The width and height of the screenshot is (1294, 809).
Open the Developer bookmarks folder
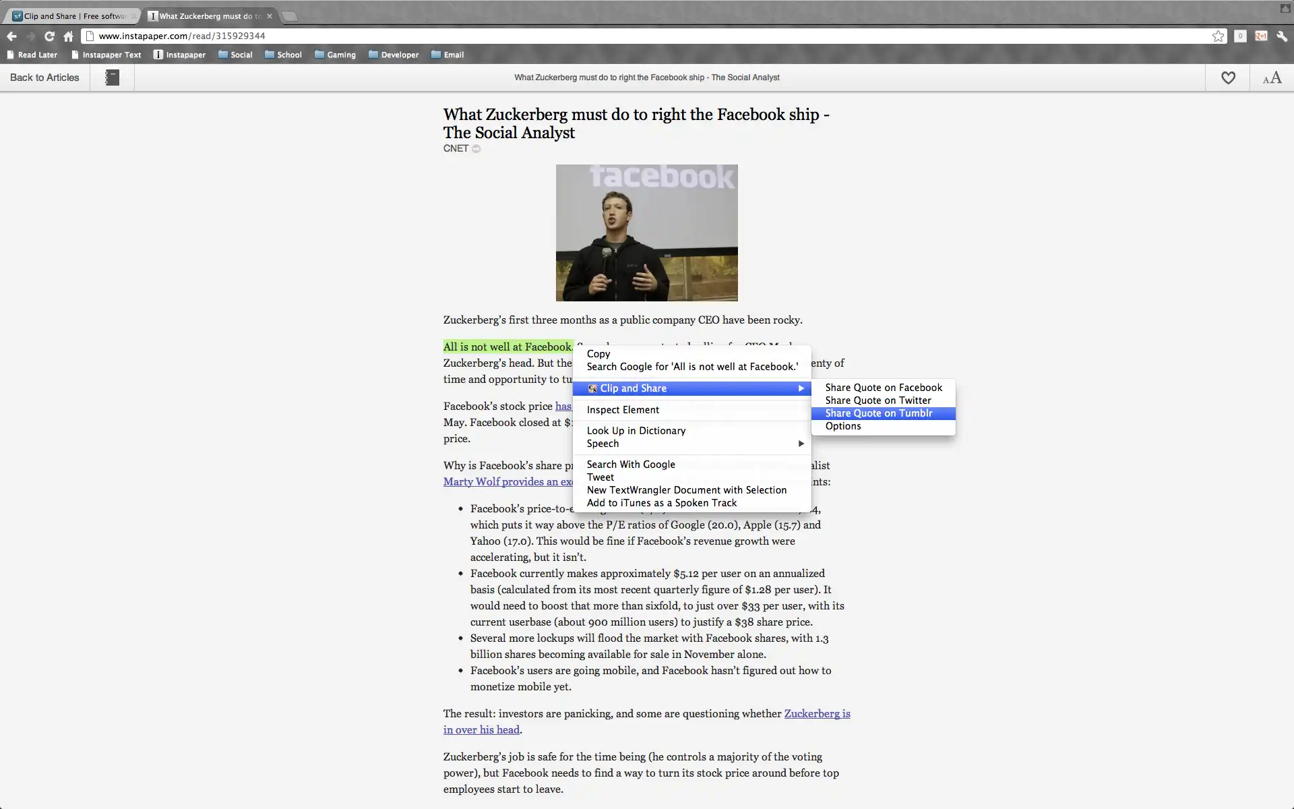tap(394, 55)
